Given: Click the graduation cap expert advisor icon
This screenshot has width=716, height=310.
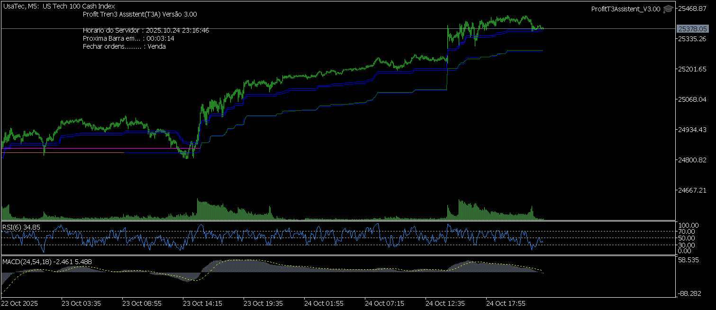Looking at the screenshot, I should click(668, 9).
